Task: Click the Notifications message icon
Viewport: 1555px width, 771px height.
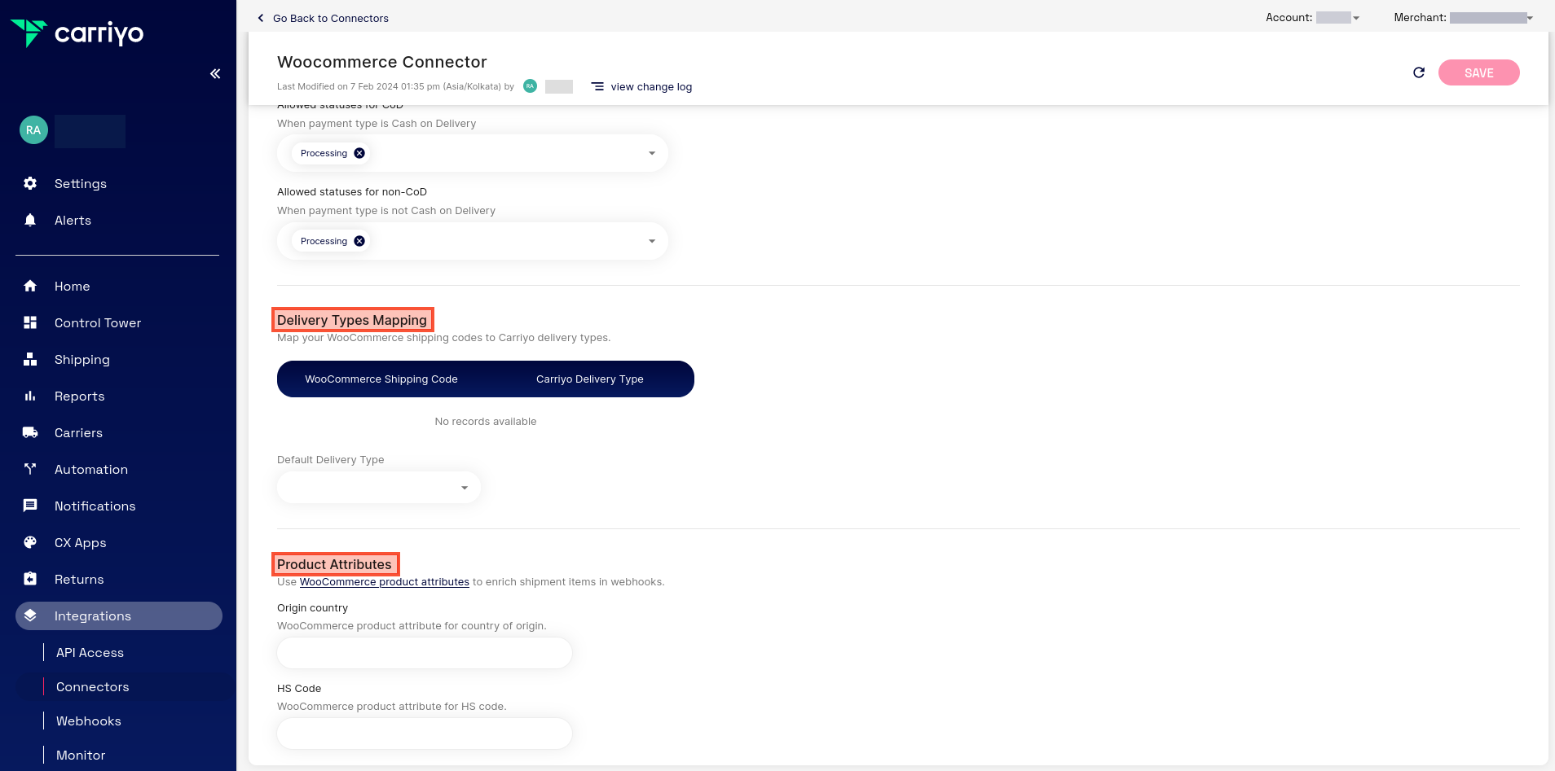Action: (30, 506)
